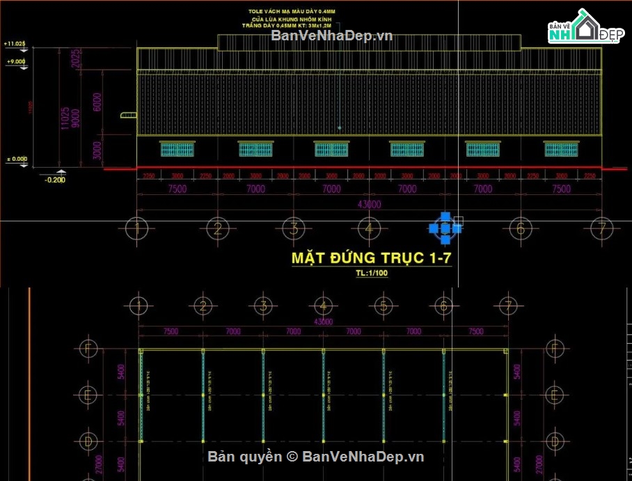
Task: Select axis bubble 1 in the elevation view
Action: [137, 228]
